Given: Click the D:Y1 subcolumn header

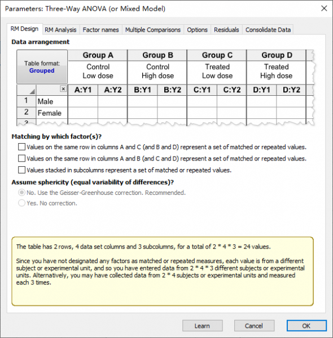Looking at the screenshot, I should click(x=262, y=90).
